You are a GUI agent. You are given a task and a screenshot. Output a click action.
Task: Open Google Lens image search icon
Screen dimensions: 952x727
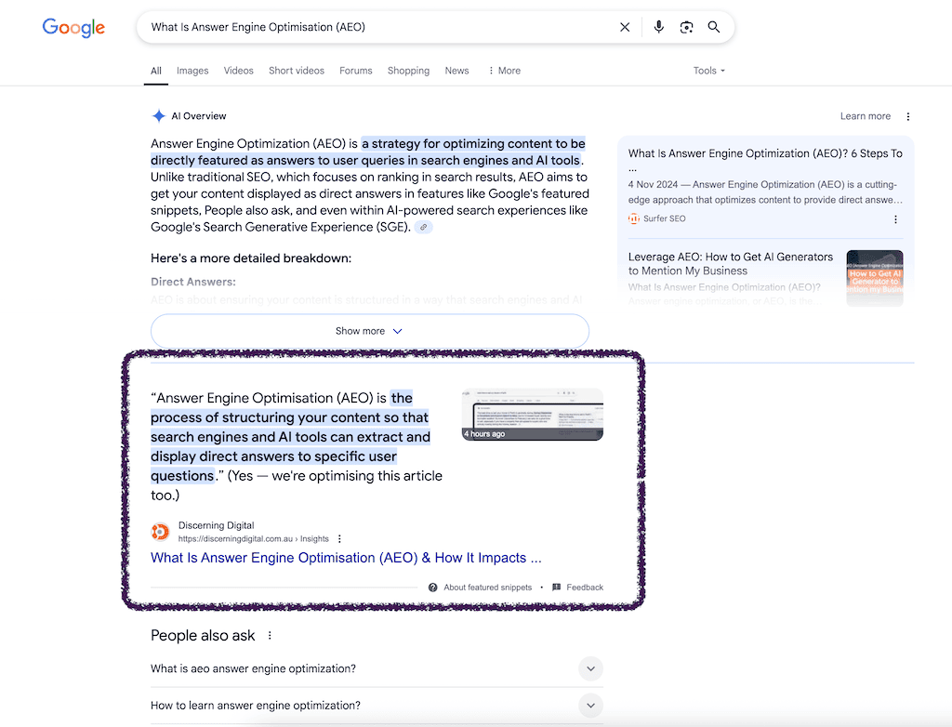(x=686, y=27)
